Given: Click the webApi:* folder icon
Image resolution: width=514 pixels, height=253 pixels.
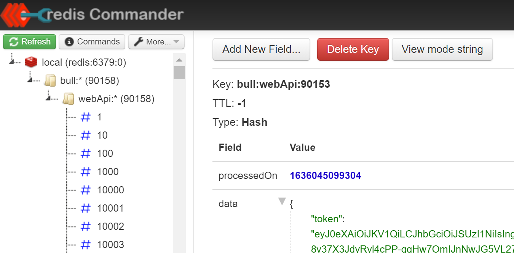Looking at the screenshot, I should [x=68, y=99].
